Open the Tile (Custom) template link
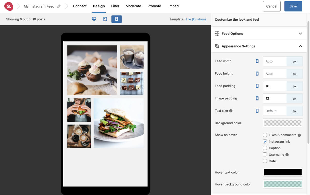The width and height of the screenshot is (310, 195). pos(196,19)
